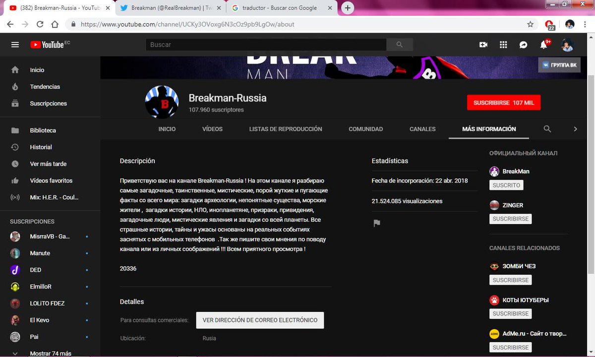595x357 pixels.
Task: Click the browser home button
Action: pos(55,24)
